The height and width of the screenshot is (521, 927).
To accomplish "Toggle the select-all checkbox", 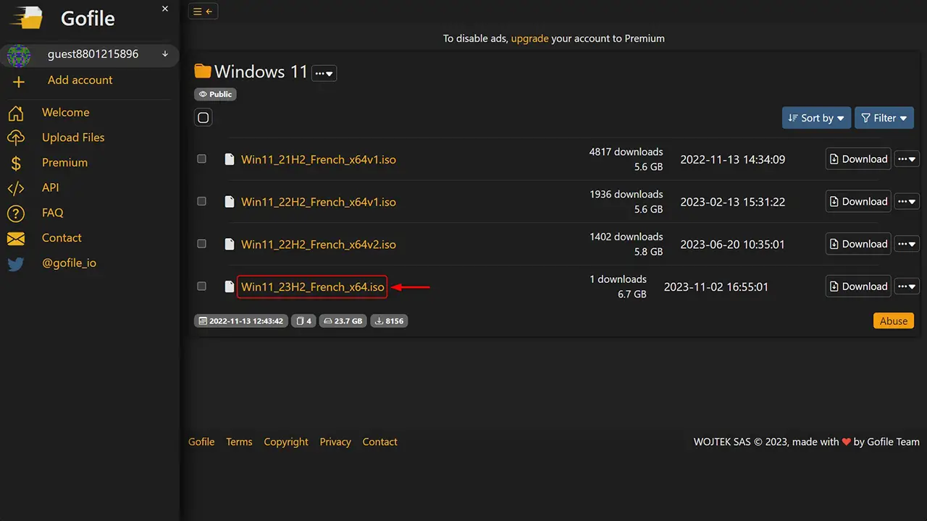I will (x=204, y=118).
